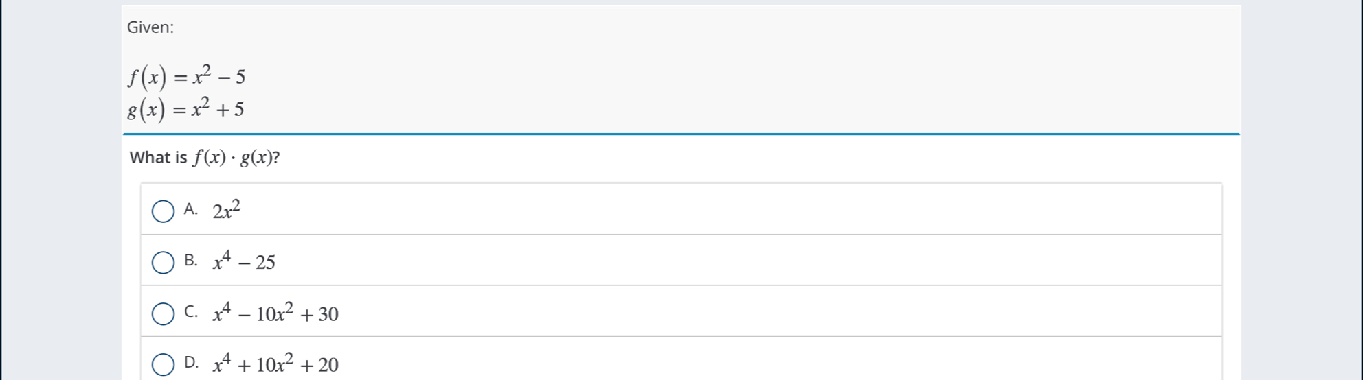Screen dimensions: 1363x380
Task: Pick the option D radio button
Action: pyautogui.click(x=163, y=365)
